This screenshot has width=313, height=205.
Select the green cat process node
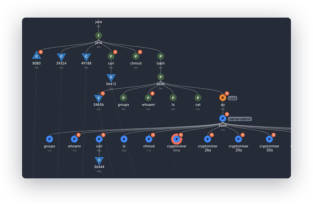tap(198, 98)
